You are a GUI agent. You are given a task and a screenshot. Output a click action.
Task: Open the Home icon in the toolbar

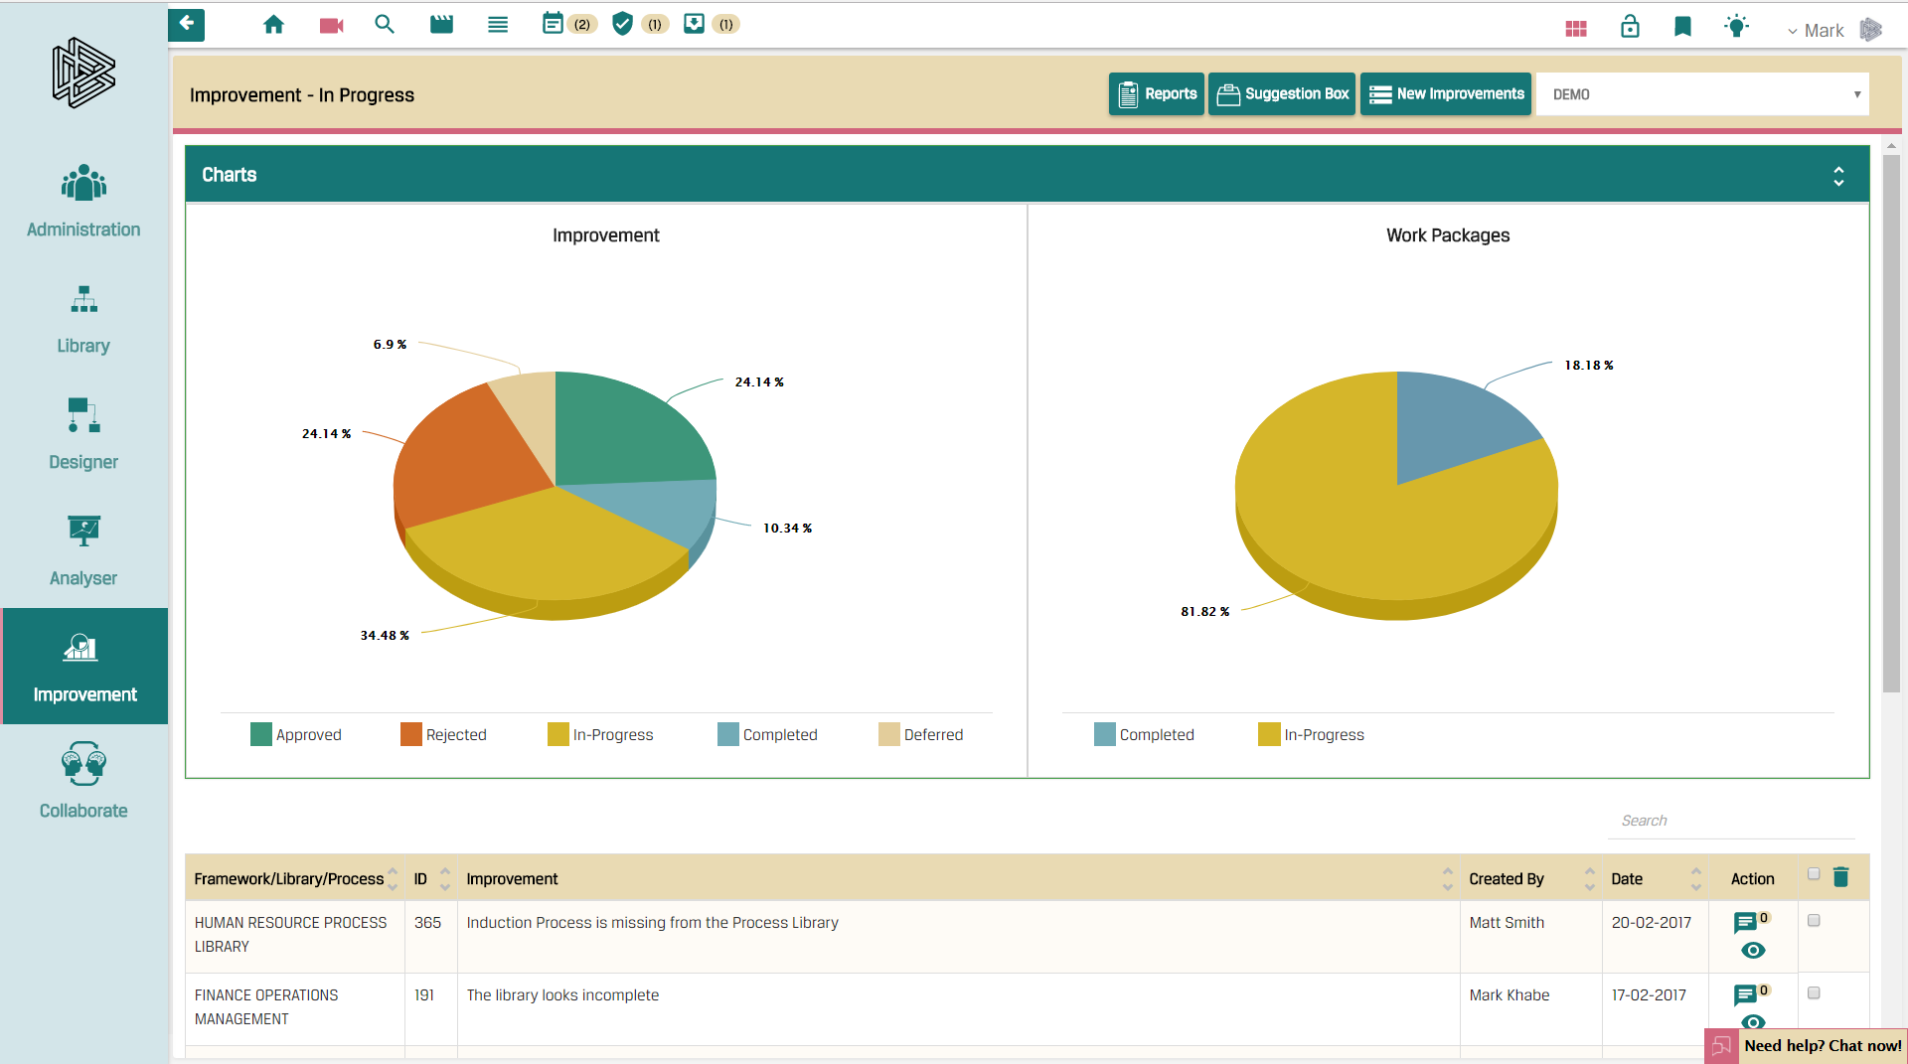tap(274, 24)
